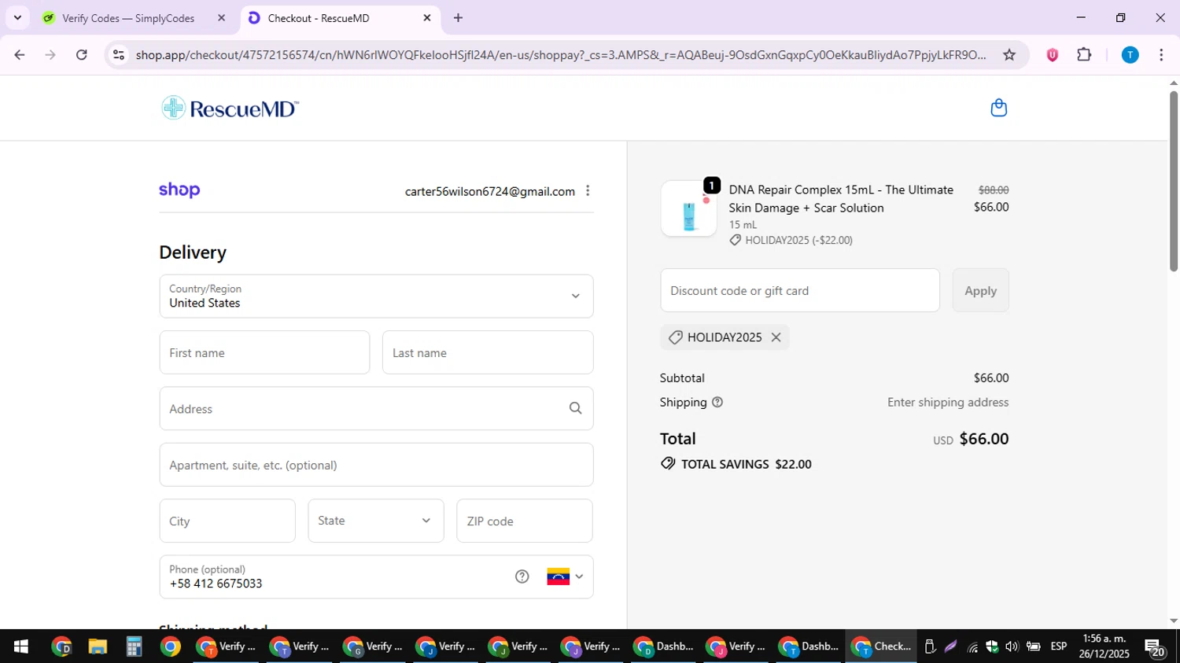Viewport: 1180px width, 663px height.
Task: Focus the Apartment, suite field
Action: point(376,465)
